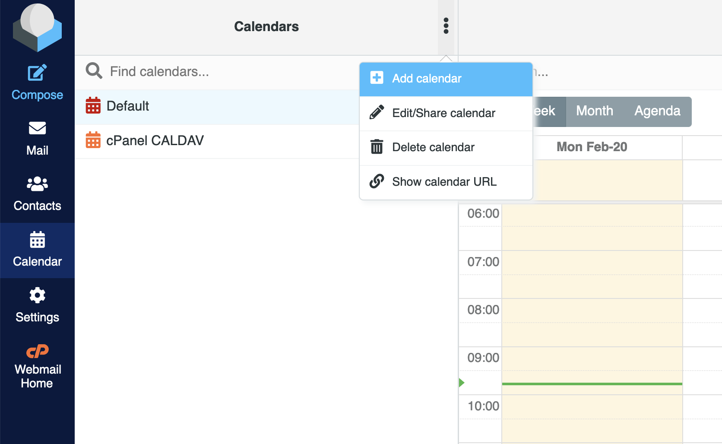Select the Default calendar

128,106
